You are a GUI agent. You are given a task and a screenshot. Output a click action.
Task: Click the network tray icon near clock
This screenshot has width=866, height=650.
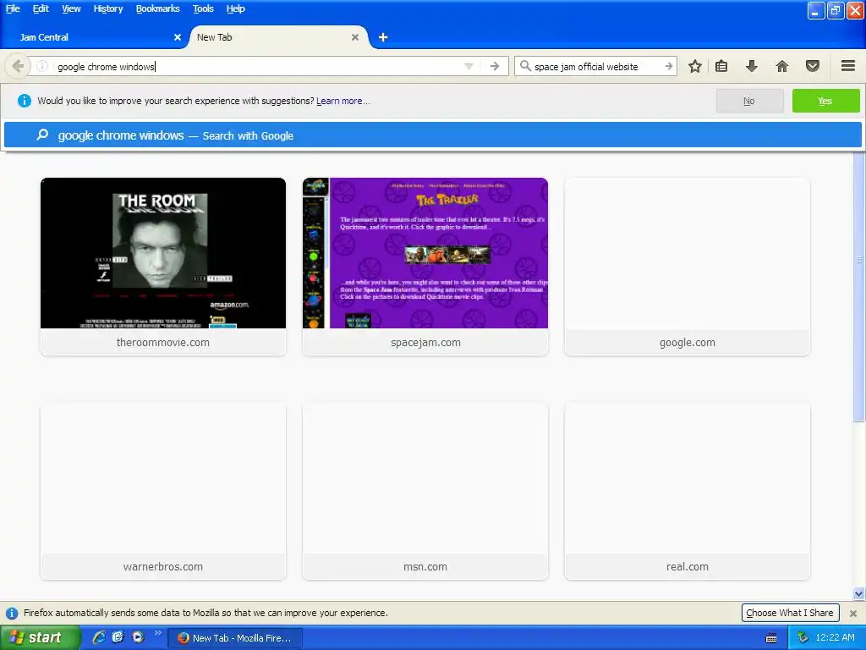803,638
